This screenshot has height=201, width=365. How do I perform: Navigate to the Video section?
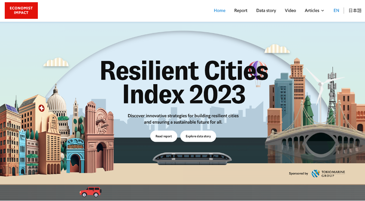[290, 10]
